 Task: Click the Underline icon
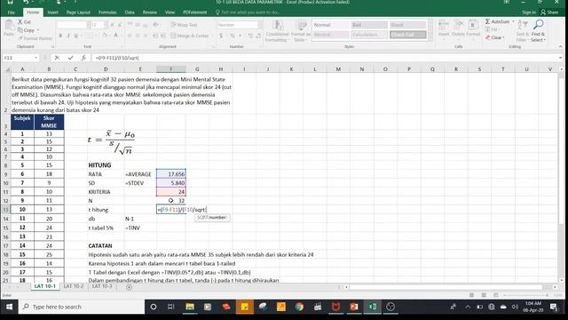pyautogui.click(x=75, y=36)
